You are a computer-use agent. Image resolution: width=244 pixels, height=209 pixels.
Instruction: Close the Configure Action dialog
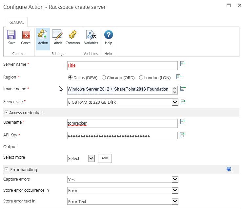point(240,5)
